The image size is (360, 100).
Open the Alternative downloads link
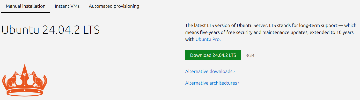point(210,71)
